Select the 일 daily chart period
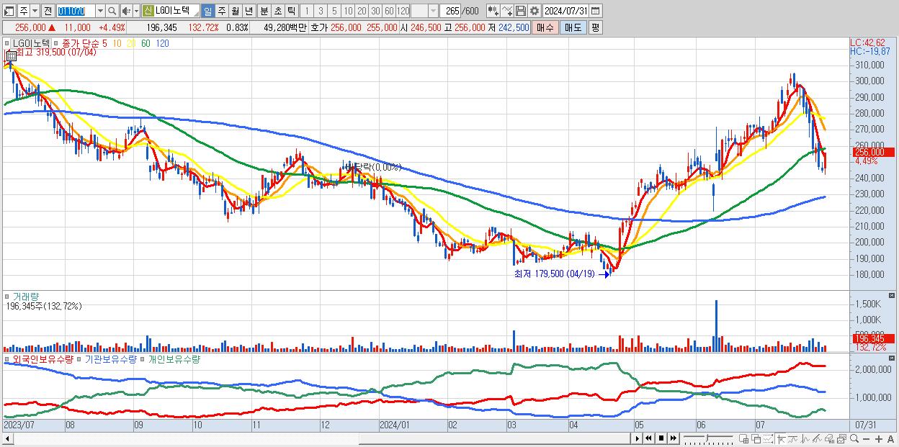Screen dimensions: 899x447 (x=207, y=11)
